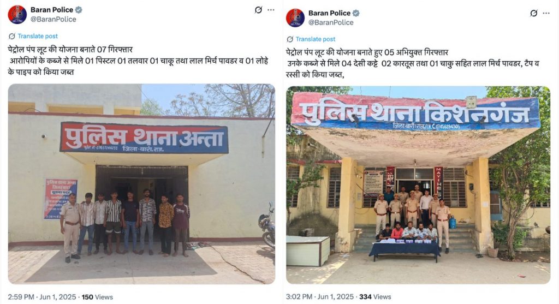Open the Anta police station photo
Image resolution: width=559 pixels, height=304 pixels.
click(141, 183)
